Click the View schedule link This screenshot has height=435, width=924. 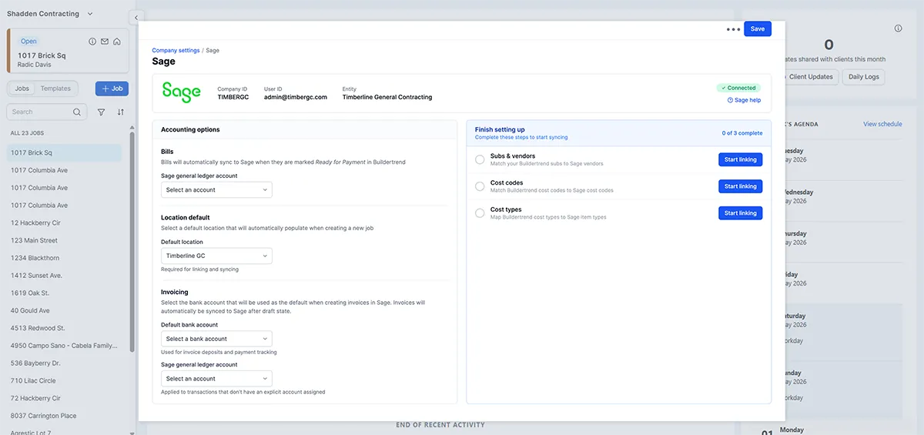[x=882, y=124]
